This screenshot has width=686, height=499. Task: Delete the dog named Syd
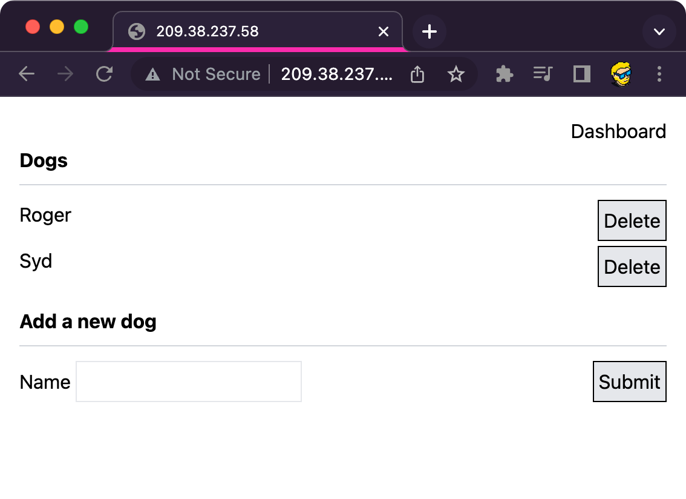(x=632, y=267)
